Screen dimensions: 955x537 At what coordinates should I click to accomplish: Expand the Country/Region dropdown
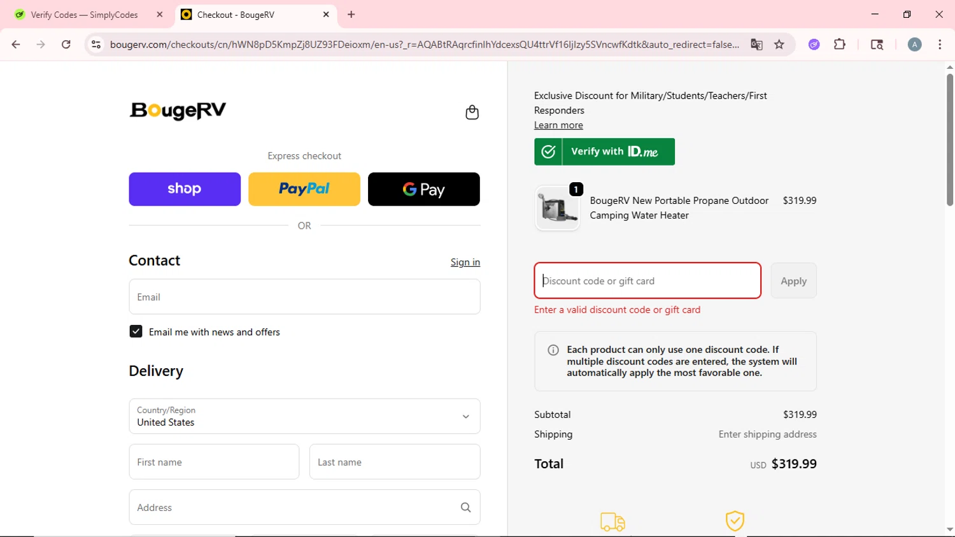coord(304,416)
